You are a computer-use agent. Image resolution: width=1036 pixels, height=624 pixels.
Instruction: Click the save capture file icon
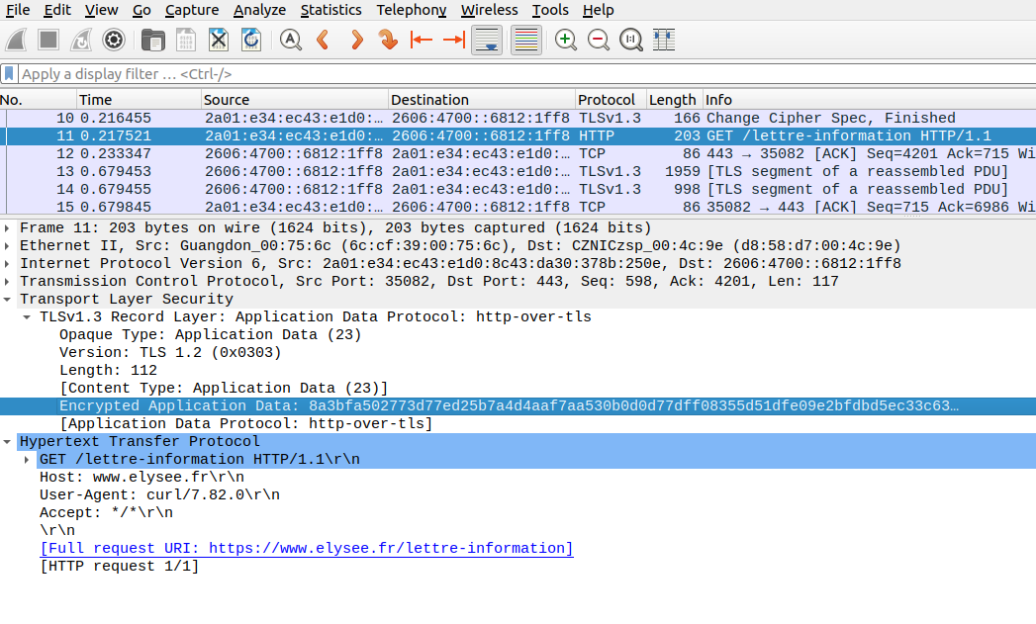click(x=186, y=40)
